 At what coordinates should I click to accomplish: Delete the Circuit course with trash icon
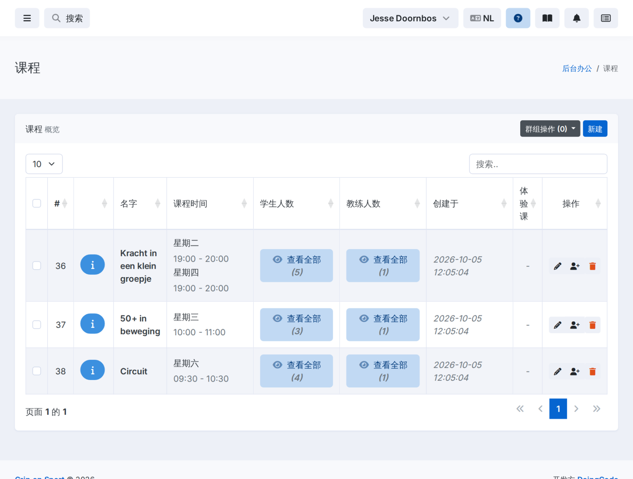tap(592, 371)
